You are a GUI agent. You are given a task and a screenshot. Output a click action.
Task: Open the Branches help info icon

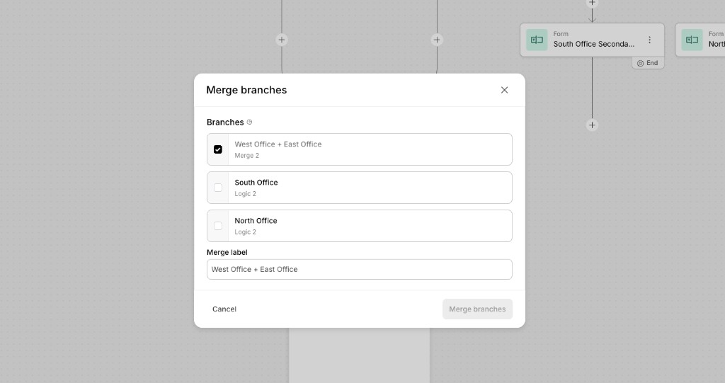tap(250, 122)
